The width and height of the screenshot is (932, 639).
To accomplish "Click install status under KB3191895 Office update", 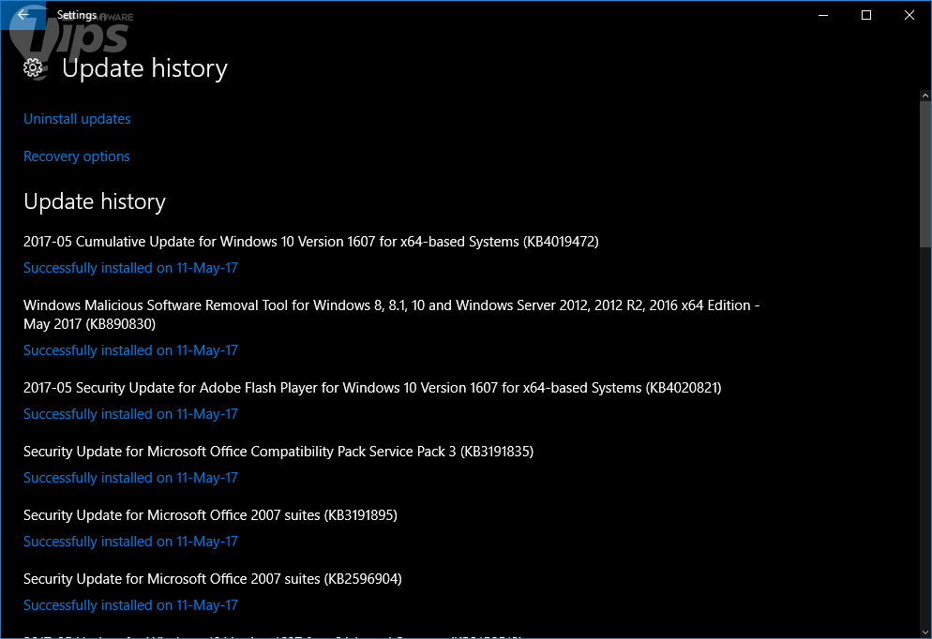I will (x=130, y=542).
